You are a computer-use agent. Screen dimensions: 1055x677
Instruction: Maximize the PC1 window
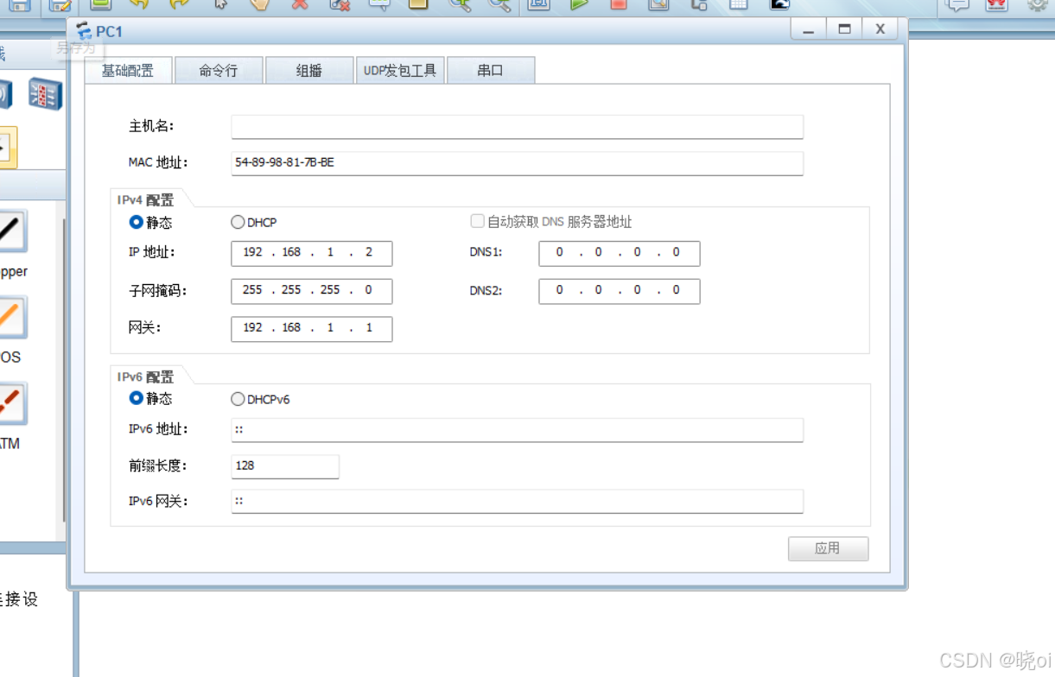844,29
